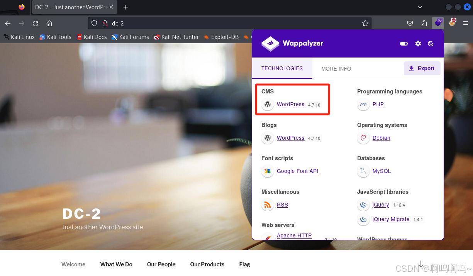473x276 pixels.
Task: Go back to previous page
Action: [8, 23]
